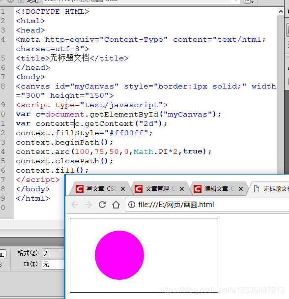Image resolution: width=289 pixels, height=299 pixels.
Task: Click the site info icon in address bar
Action: tap(132, 205)
